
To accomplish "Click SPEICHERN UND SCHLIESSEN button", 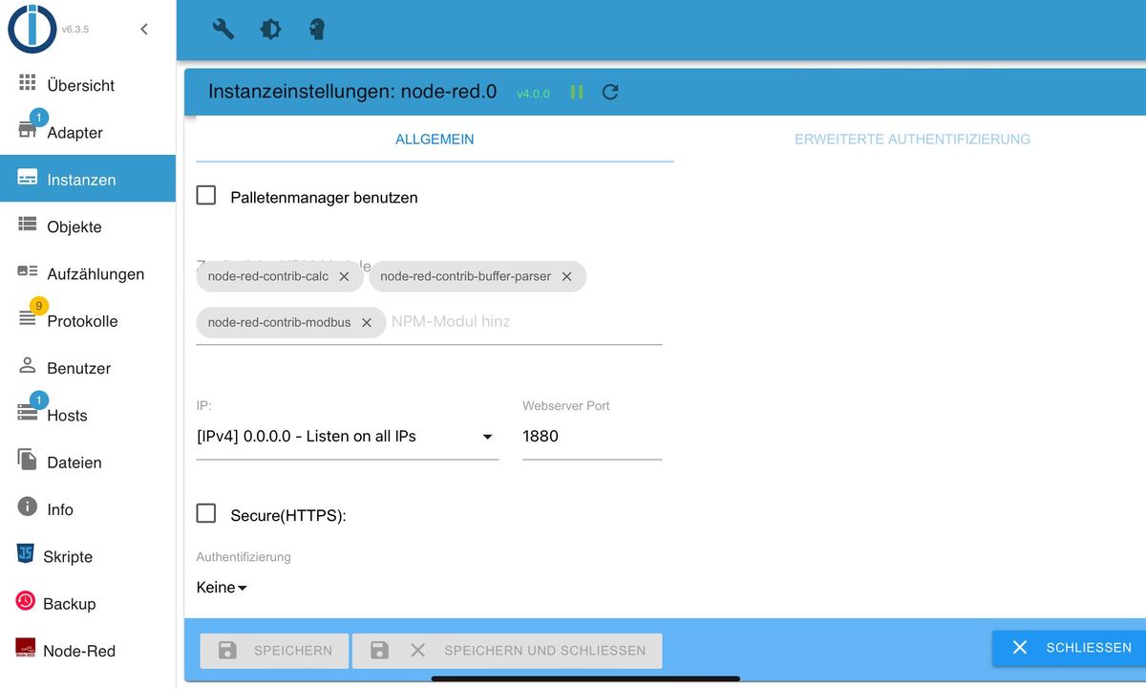I will (x=507, y=650).
